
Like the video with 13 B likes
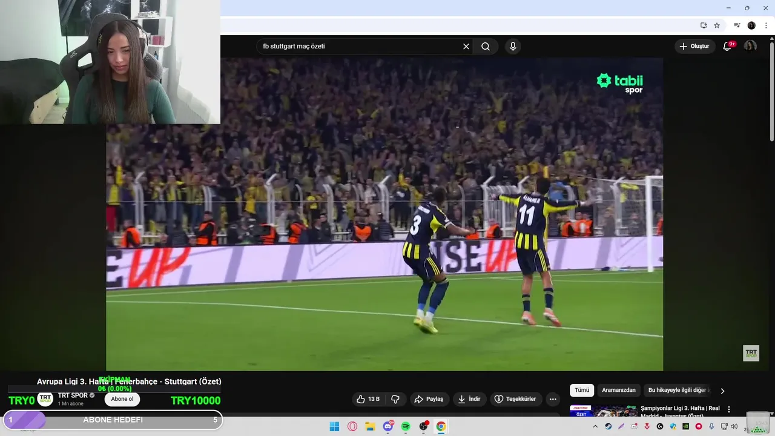(368, 399)
